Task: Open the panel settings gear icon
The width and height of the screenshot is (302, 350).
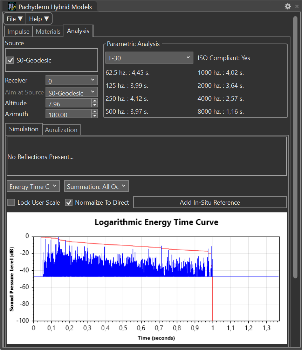Action: click(x=288, y=6)
